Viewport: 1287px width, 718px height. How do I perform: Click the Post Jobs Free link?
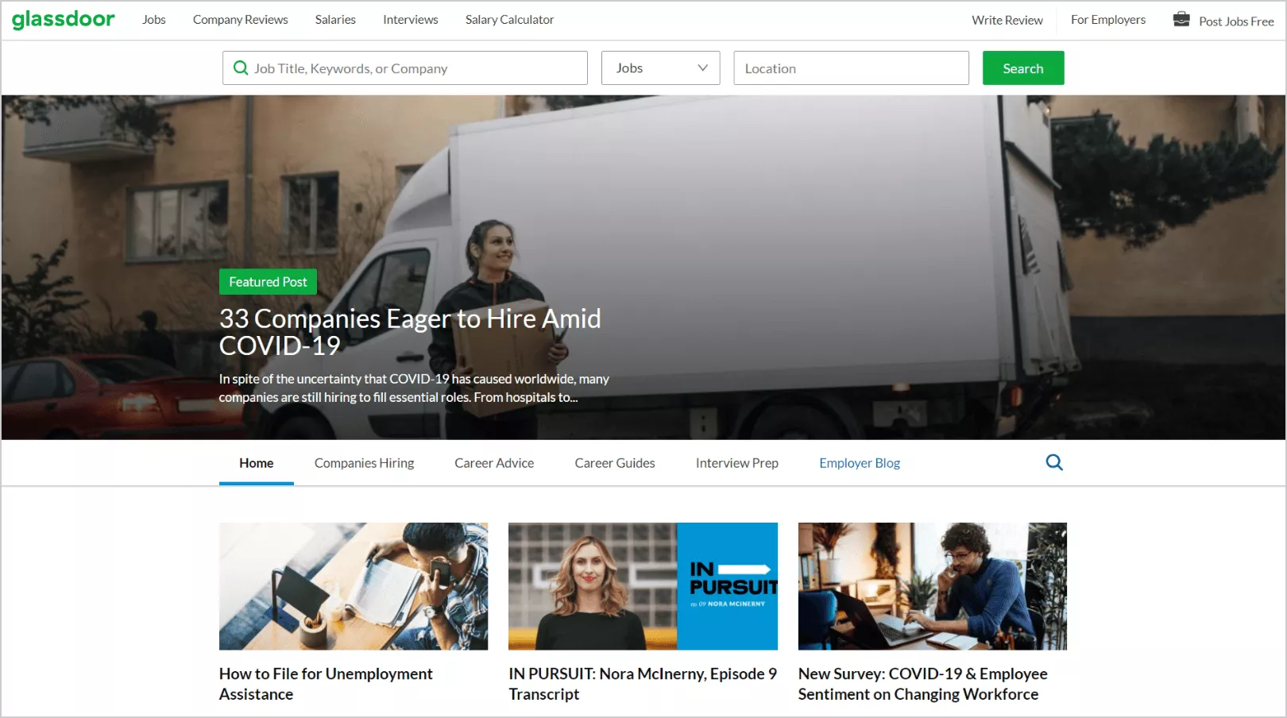point(1236,21)
